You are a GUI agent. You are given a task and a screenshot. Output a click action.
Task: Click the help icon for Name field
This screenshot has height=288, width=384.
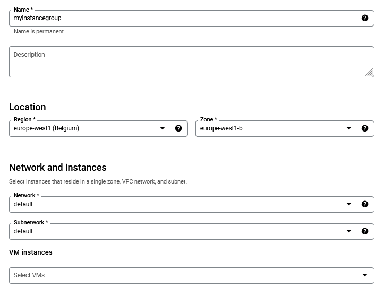pyautogui.click(x=365, y=18)
